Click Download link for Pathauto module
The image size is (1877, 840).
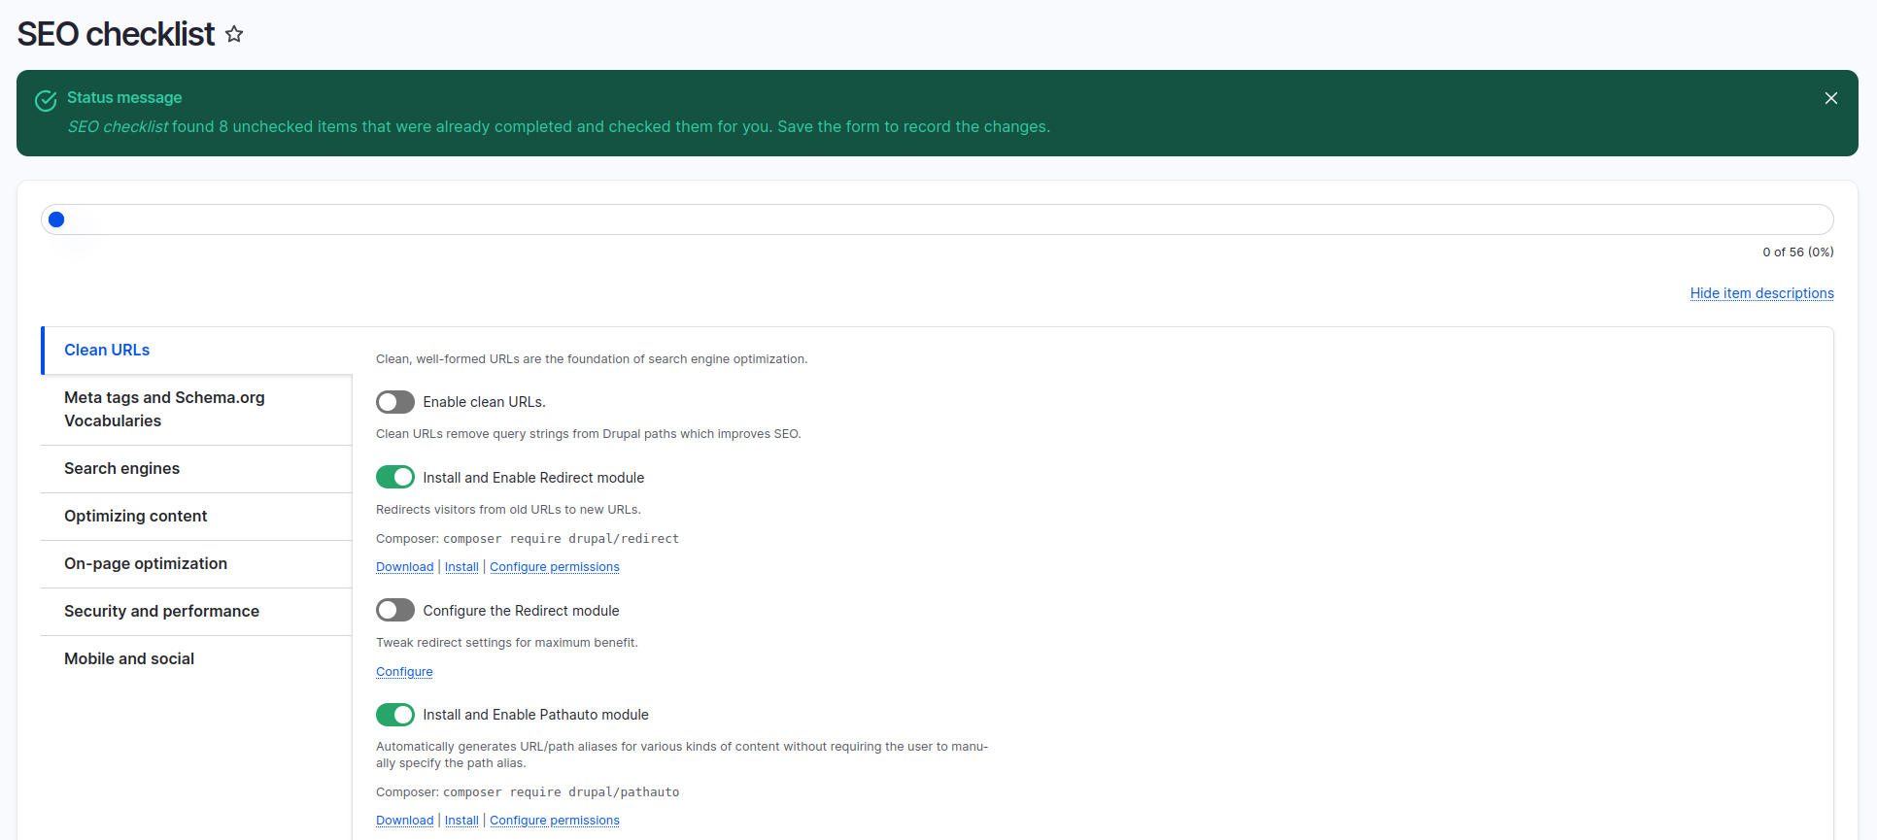coord(404,821)
